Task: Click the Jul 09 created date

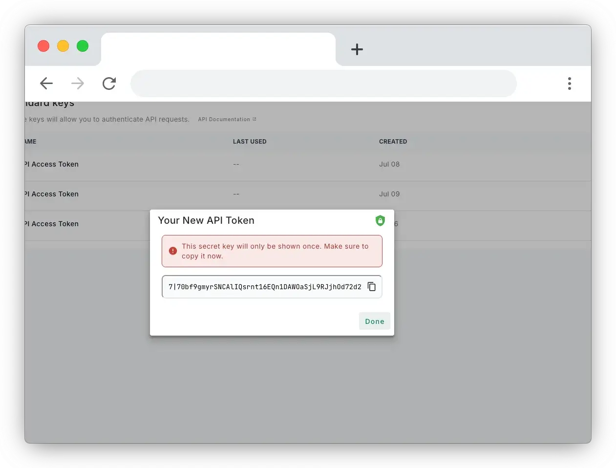Action: coord(389,194)
